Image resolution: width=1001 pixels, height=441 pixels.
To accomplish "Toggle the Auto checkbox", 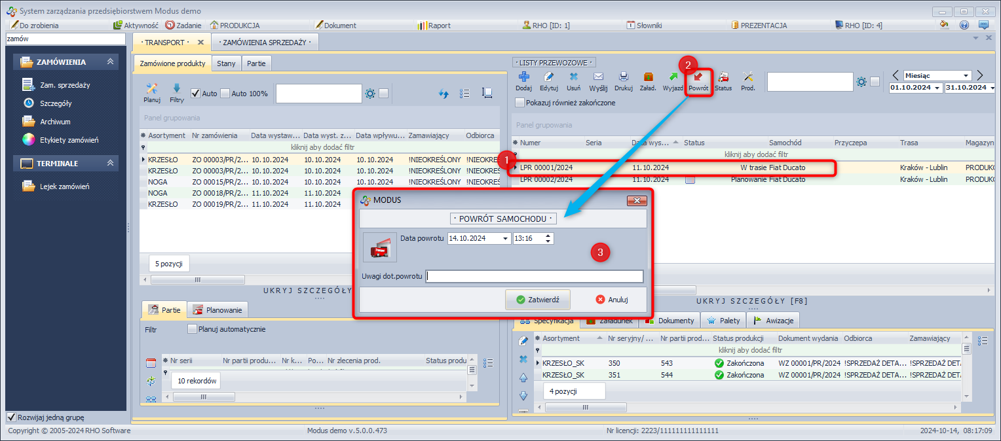I will (195, 94).
